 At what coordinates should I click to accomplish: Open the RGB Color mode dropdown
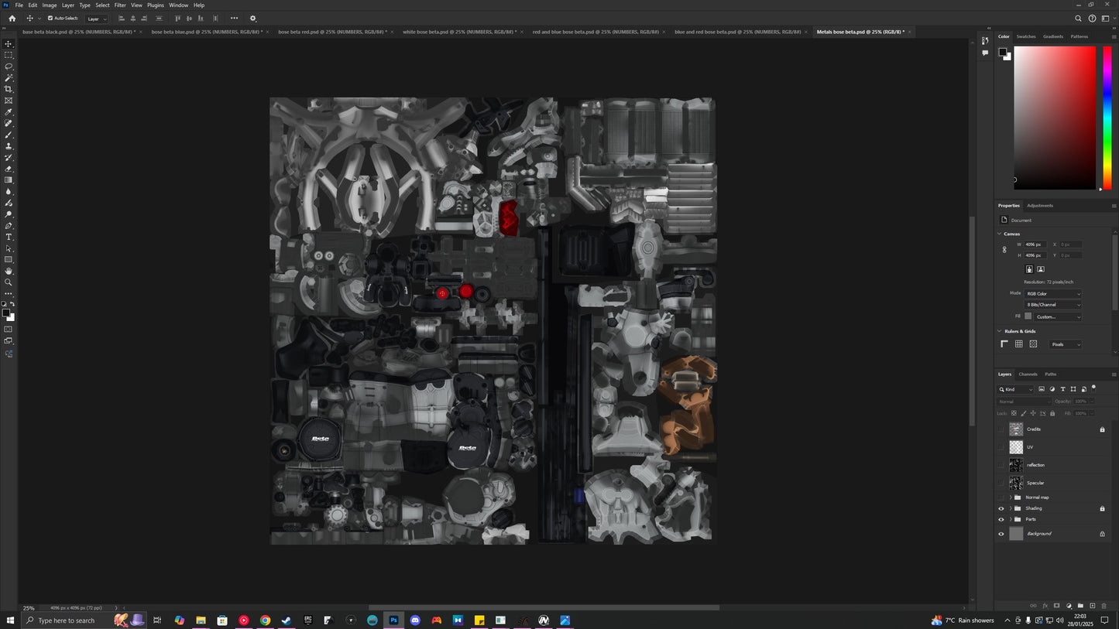(1053, 294)
